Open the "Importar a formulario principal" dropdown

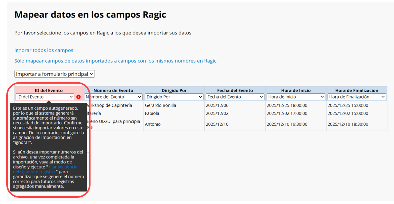pos(55,74)
